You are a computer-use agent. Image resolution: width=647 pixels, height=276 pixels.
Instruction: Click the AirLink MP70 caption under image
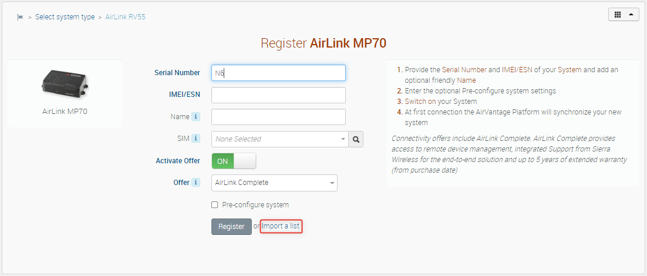point(65,110)
